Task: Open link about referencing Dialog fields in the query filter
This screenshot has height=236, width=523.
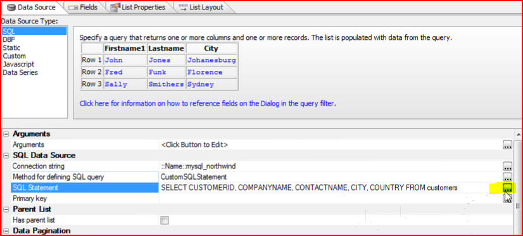Action: click(x=208, y=104)
